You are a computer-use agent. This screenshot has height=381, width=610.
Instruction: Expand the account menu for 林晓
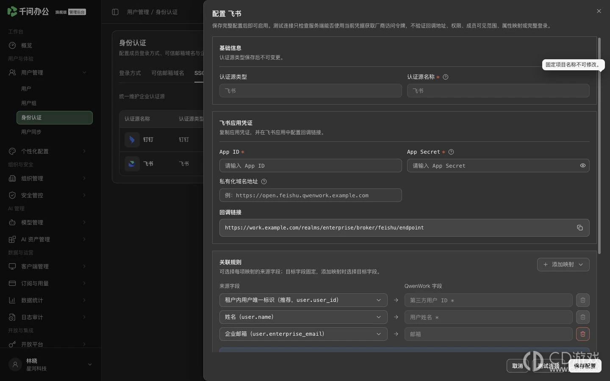click(90, 364)
